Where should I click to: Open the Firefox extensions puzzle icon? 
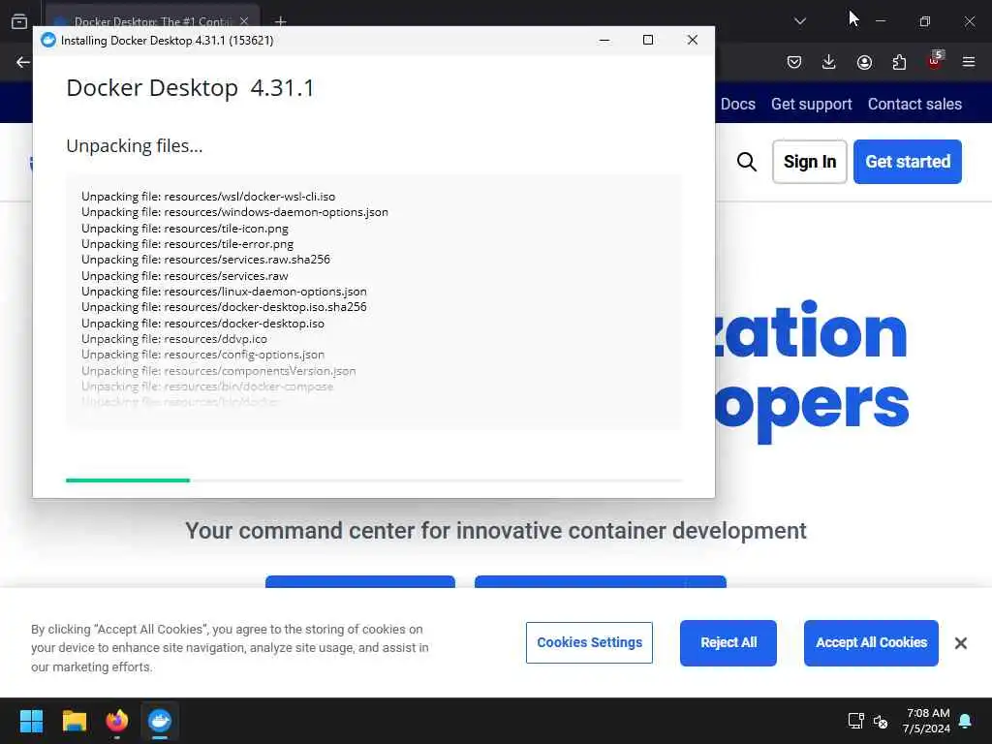899,62
